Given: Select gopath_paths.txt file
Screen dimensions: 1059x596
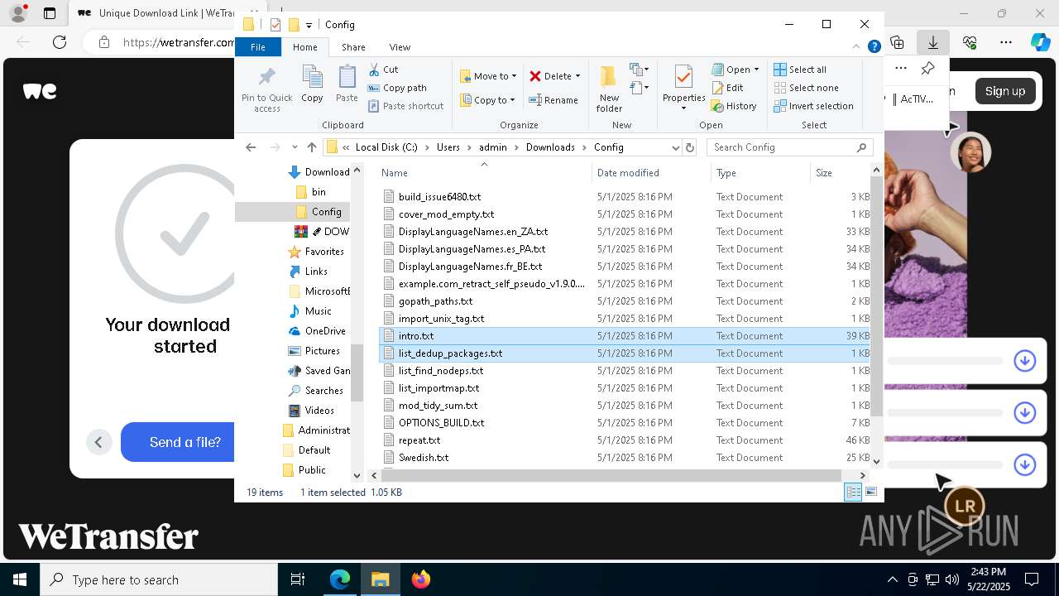Looking at the screenshot, I should tap(435, 301).
